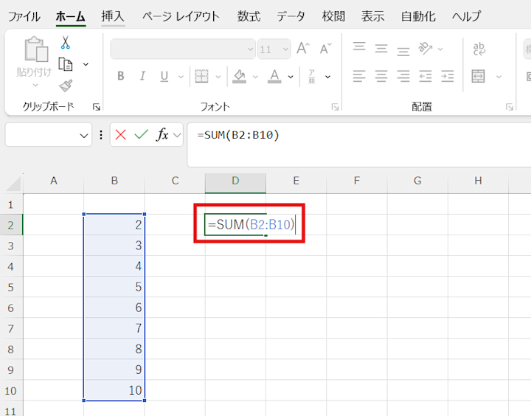This screenshot has width=531, height=416.
Task: Select cell B5 containing 5
Action: 114,287
